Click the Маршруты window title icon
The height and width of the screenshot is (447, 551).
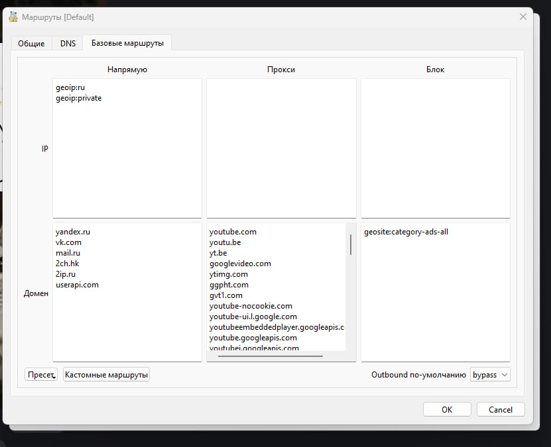pyautogui.click(x=13, y=17)
